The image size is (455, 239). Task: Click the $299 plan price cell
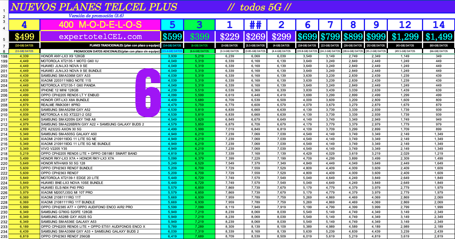click(281, 37)
